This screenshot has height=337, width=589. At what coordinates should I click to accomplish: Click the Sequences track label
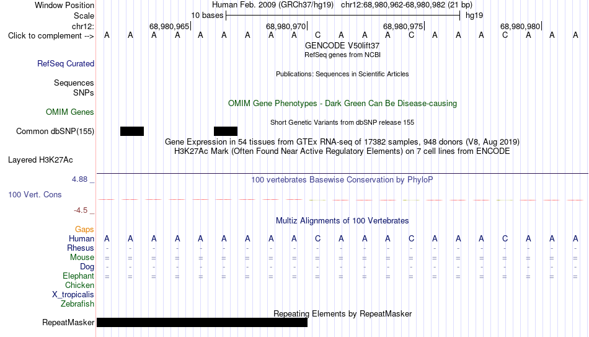(74, 83)
